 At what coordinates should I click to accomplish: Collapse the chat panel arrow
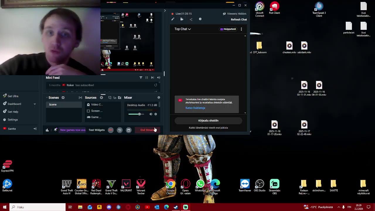165,11
